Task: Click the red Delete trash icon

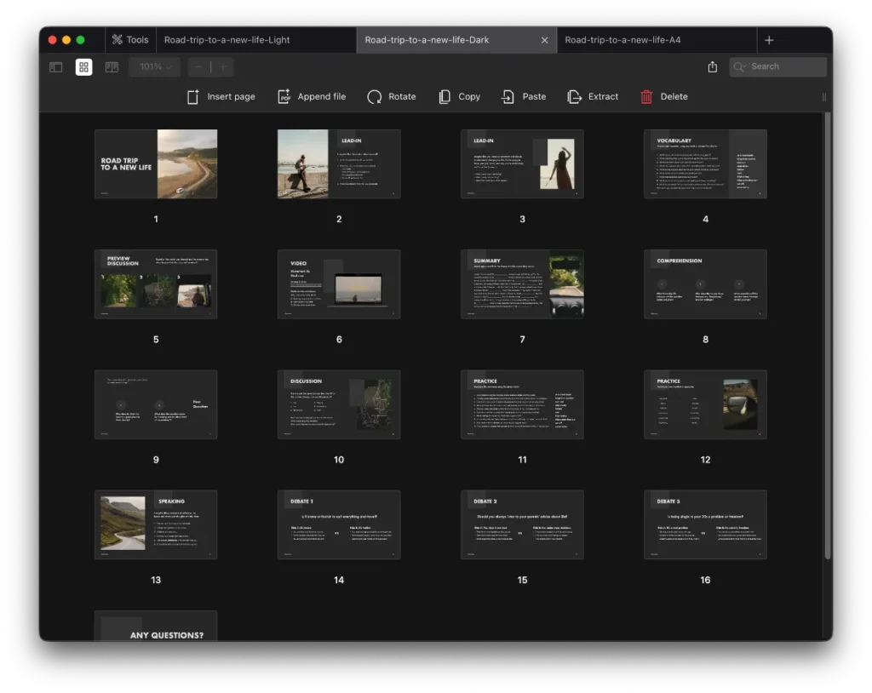Action: pyautogui.click(x=647, y=97)
